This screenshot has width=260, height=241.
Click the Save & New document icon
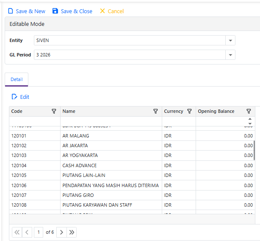11,11
